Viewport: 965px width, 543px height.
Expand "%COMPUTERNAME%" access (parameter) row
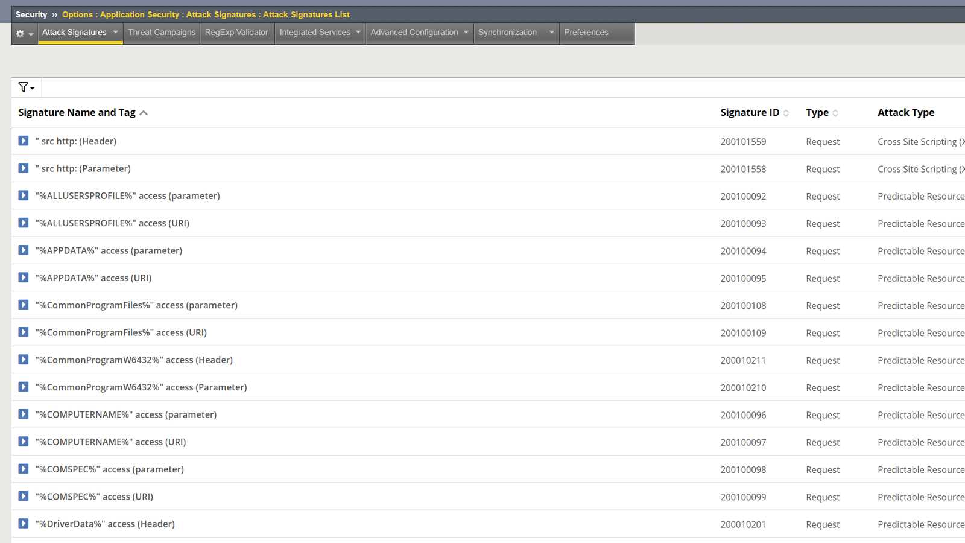pos(24,414)
